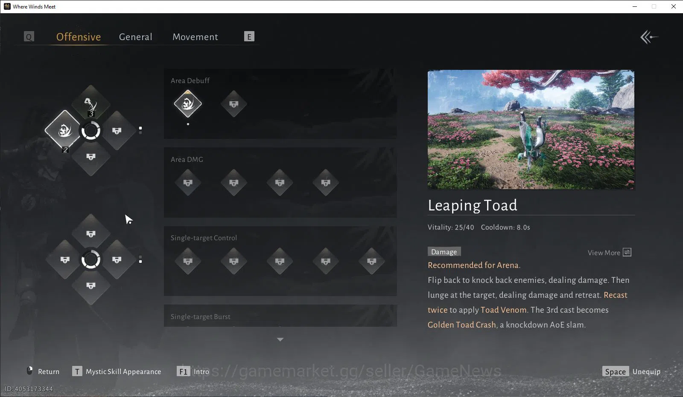
Task: Close the Where Winds Meet window
Action: tap(674, 6)
